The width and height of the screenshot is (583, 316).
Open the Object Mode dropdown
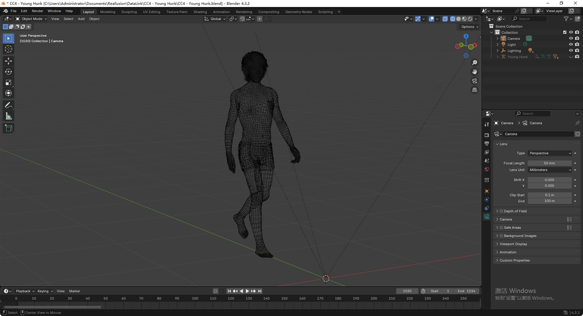pos(31,19)
